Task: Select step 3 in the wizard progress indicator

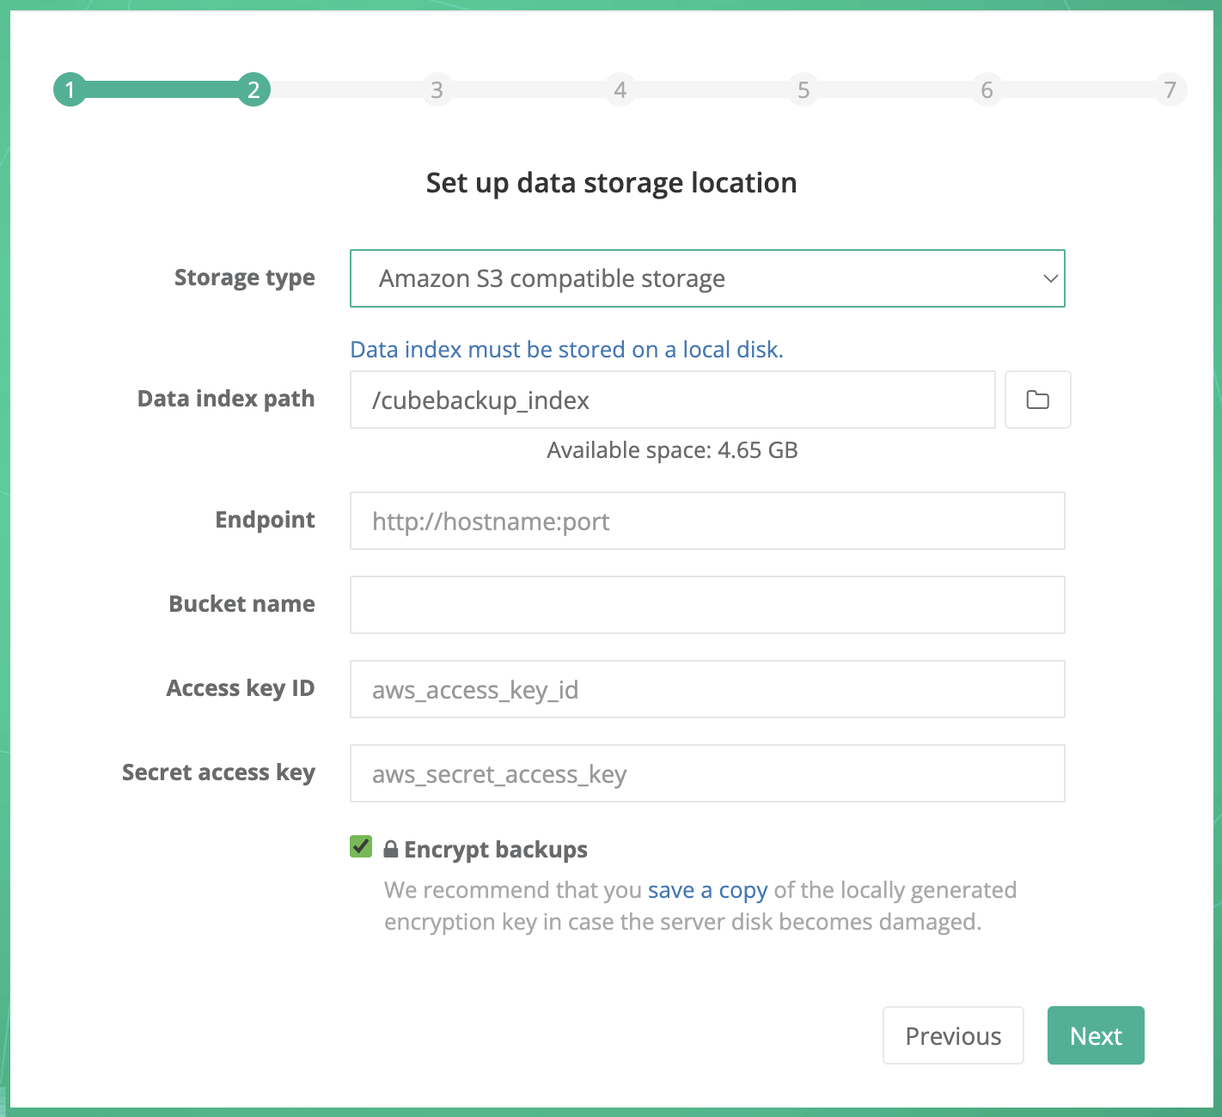Action: pyautogui.click(x=437, y=89)
